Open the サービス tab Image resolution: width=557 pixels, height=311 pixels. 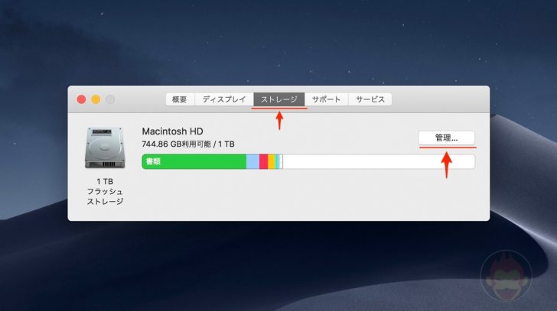click(370, 99)
